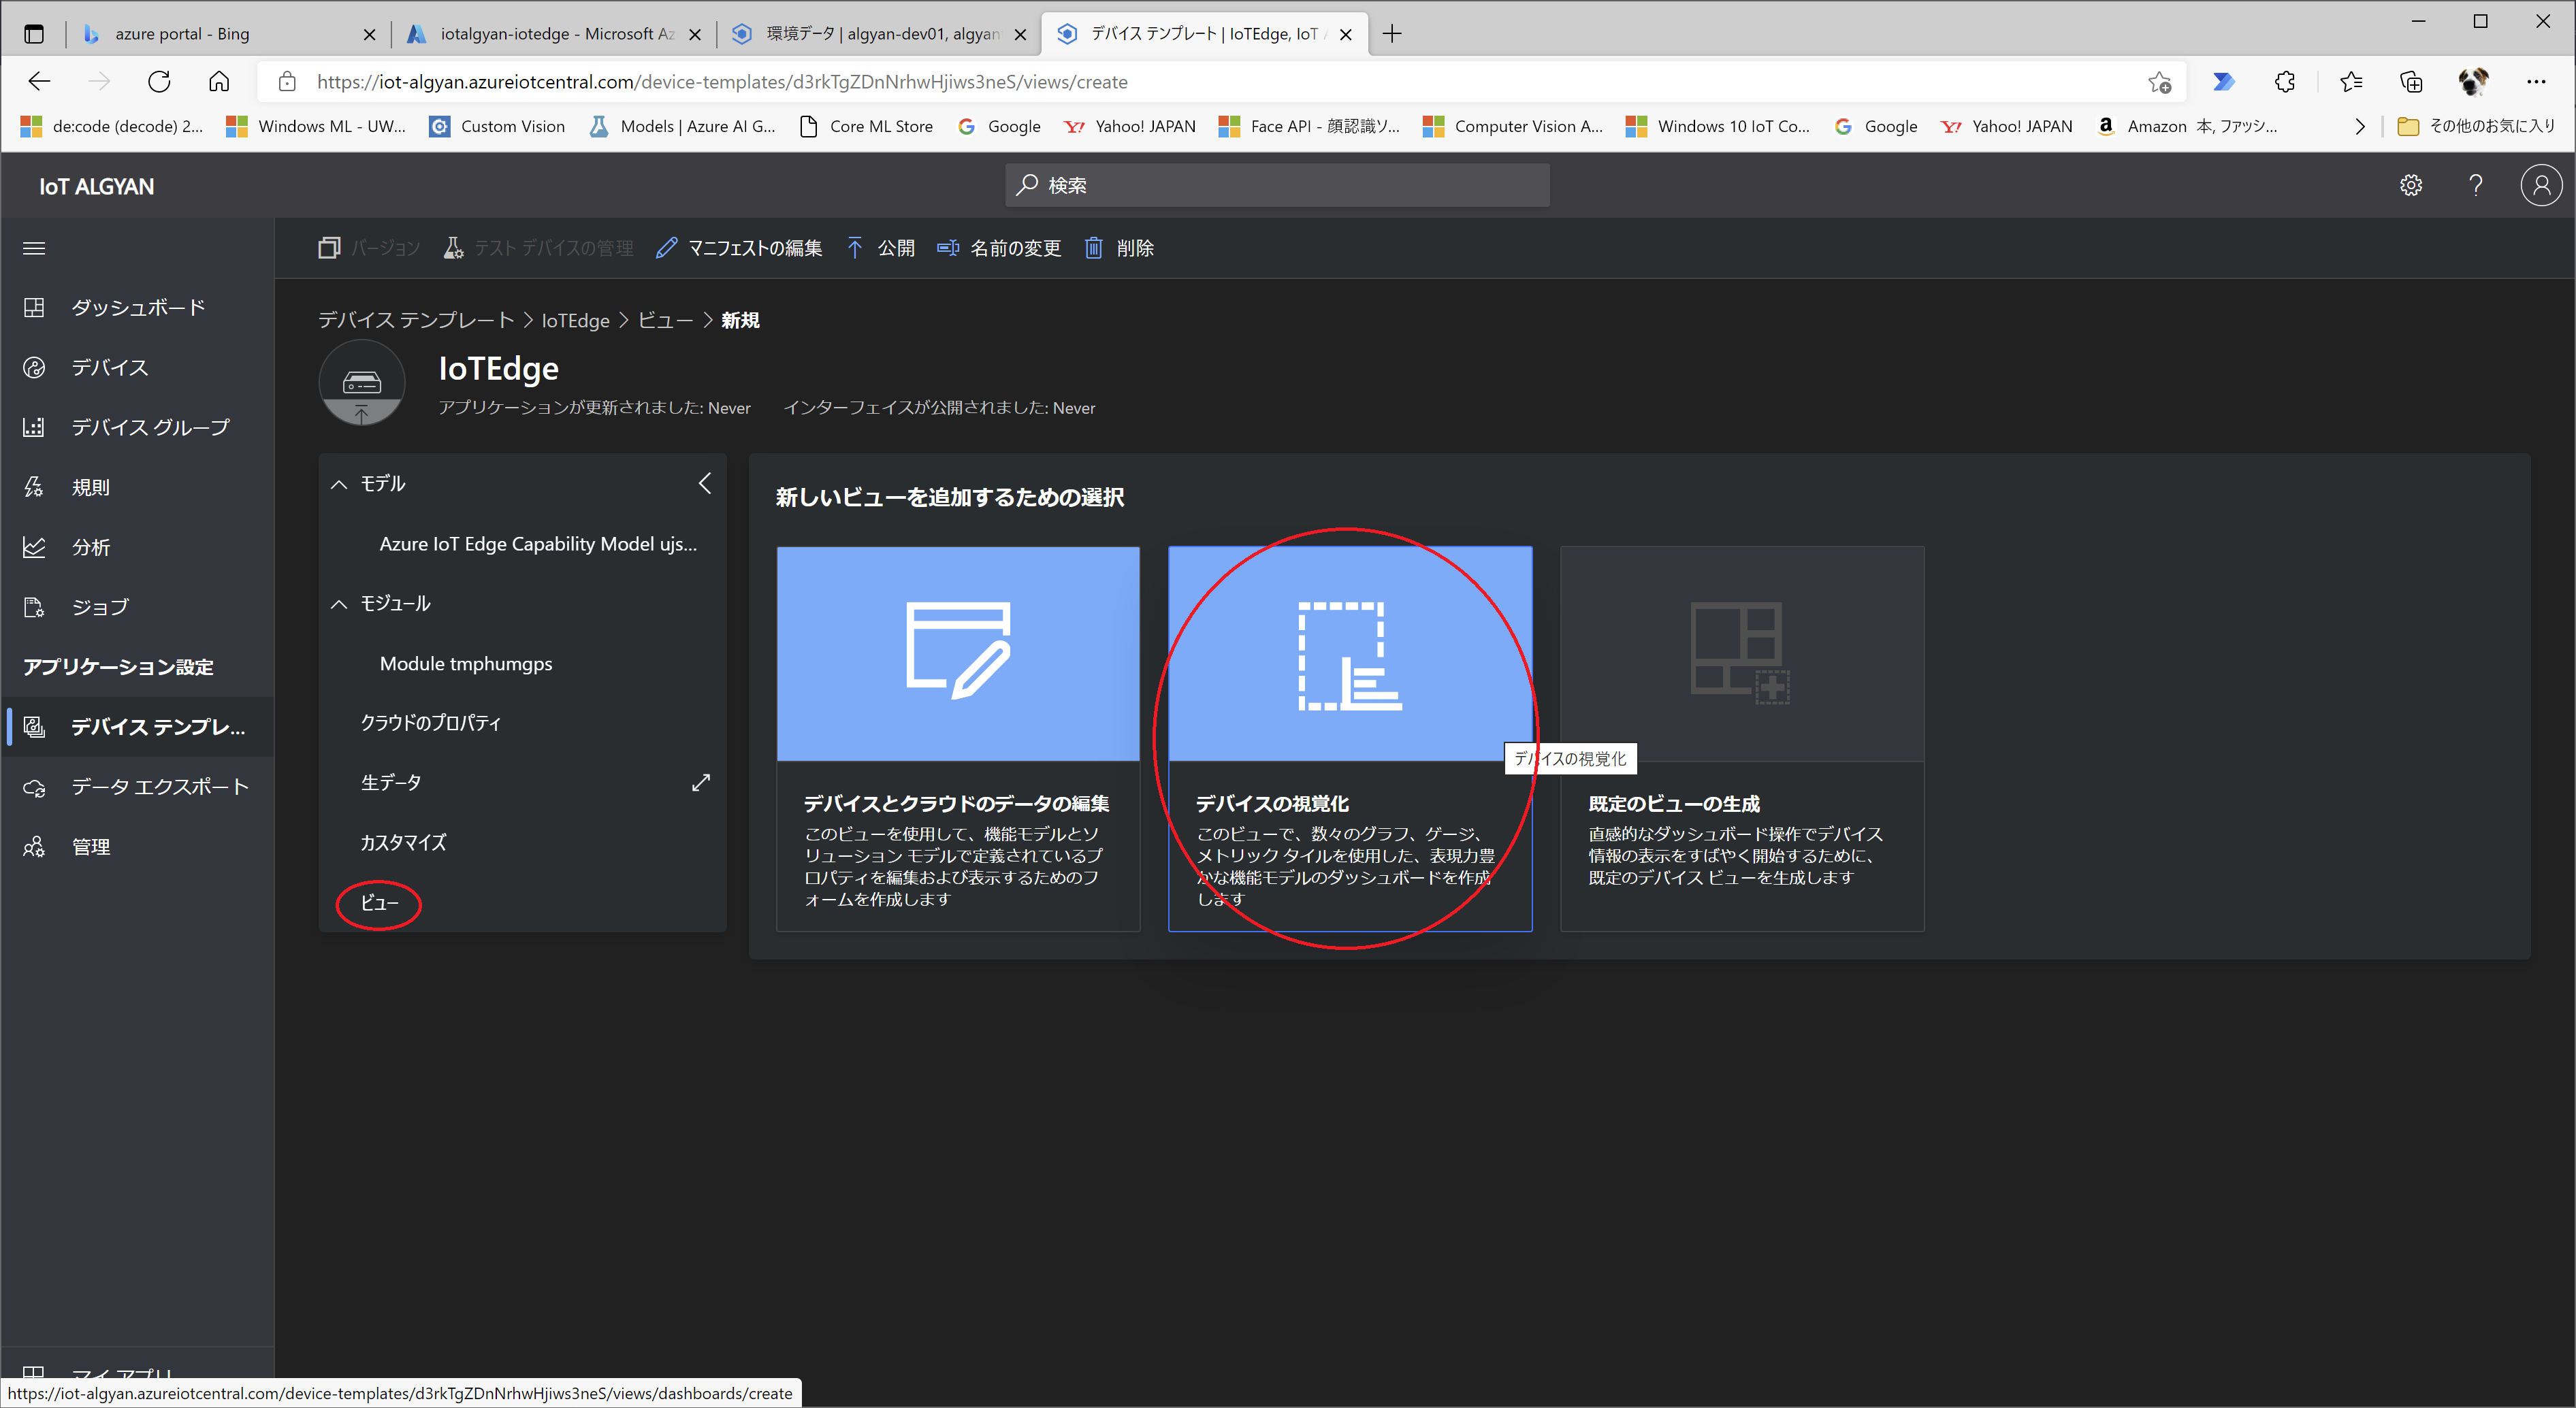The width and height of the screenshot is (2576, 1408).
Task: Select the Module tmphumgps tree item
Action: [x=465, y=664]
